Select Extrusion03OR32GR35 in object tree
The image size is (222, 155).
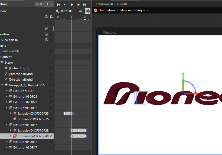tap(33, 119)
